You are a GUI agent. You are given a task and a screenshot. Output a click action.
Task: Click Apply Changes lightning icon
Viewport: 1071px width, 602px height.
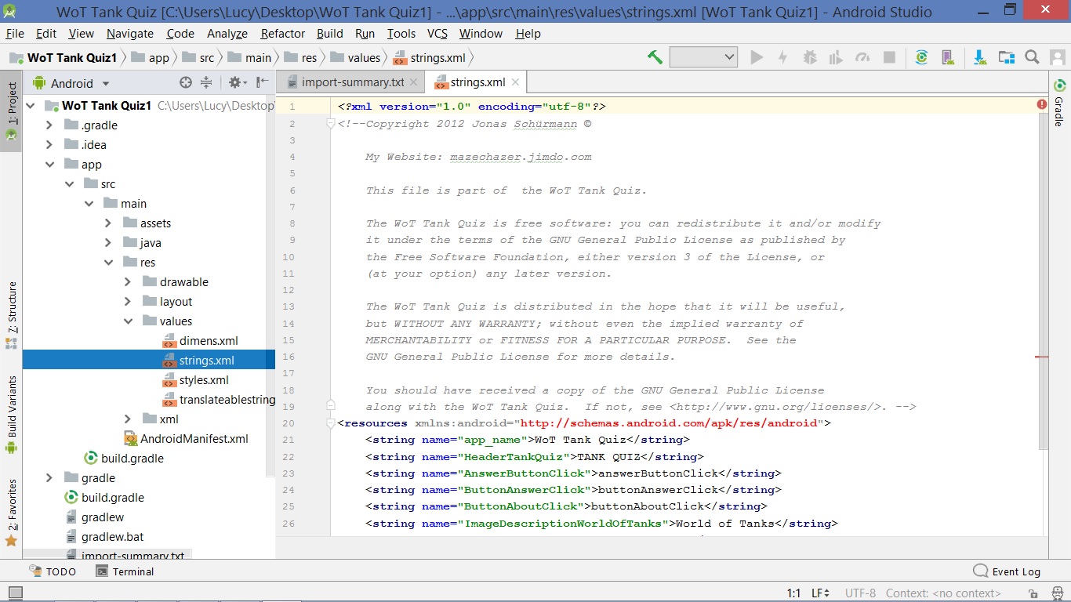tap(782, 57)
